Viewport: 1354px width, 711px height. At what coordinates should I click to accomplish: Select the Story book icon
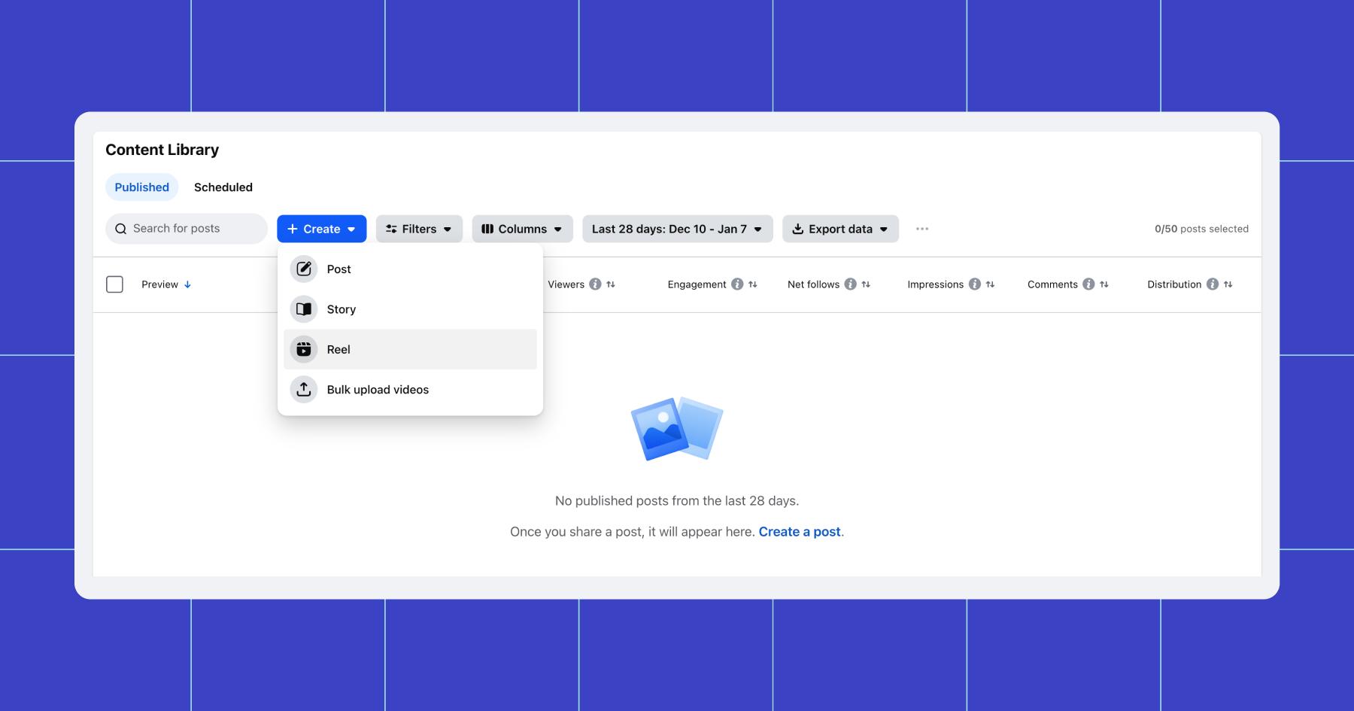304,309
